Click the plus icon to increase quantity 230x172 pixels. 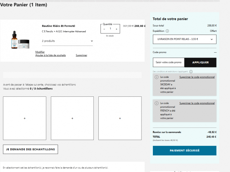pos(116,29)
